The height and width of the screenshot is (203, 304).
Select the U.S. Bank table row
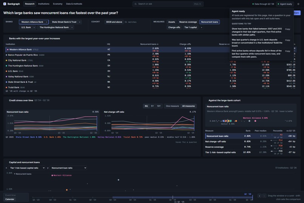point(150,71)
